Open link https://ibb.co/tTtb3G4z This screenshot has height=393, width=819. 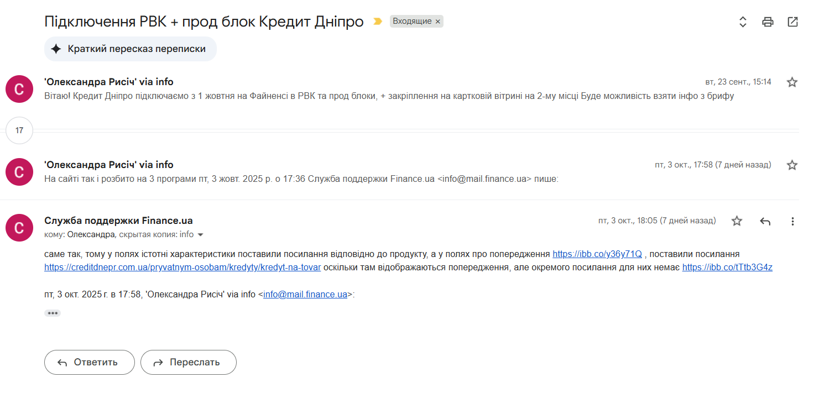click(x=727, y=268)
